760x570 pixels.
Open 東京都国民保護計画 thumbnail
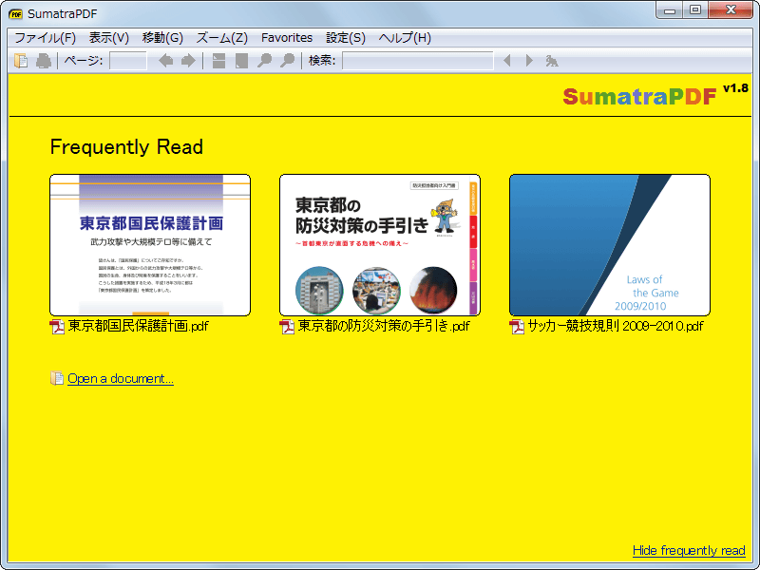pyautogui.click(x=150, y=245)
